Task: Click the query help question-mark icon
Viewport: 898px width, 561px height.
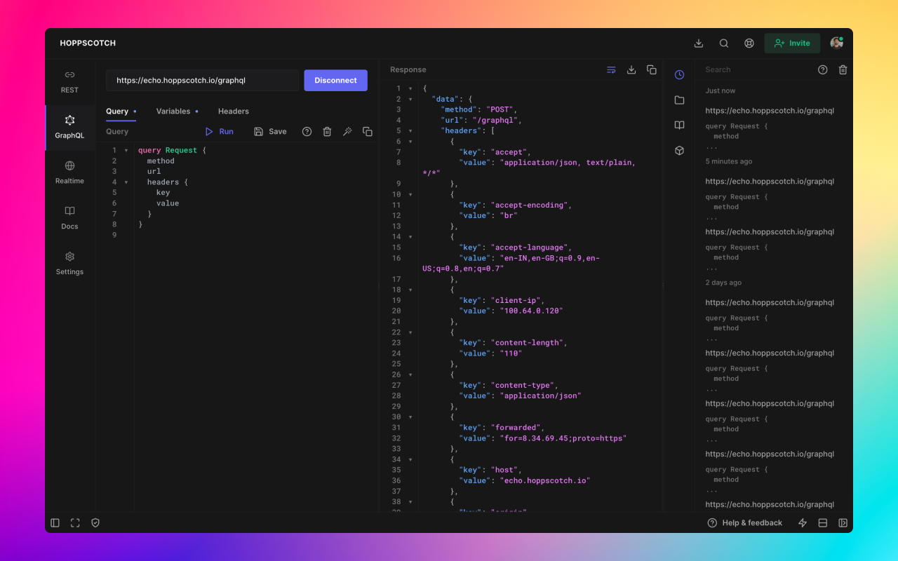Action: click(x=307, y=132)
